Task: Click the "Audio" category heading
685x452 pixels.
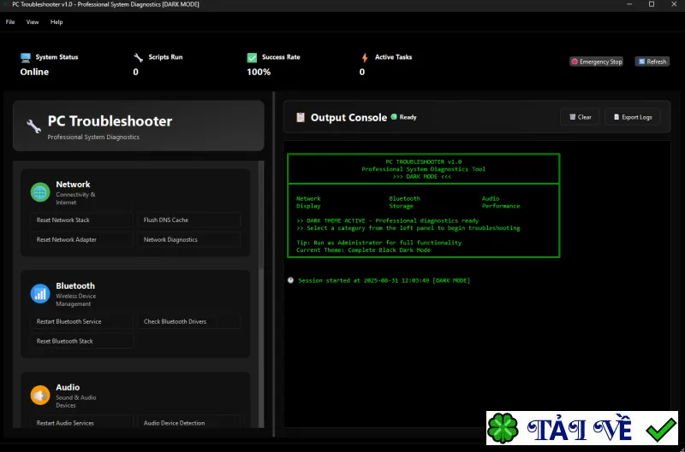Action: click(68, 388)
